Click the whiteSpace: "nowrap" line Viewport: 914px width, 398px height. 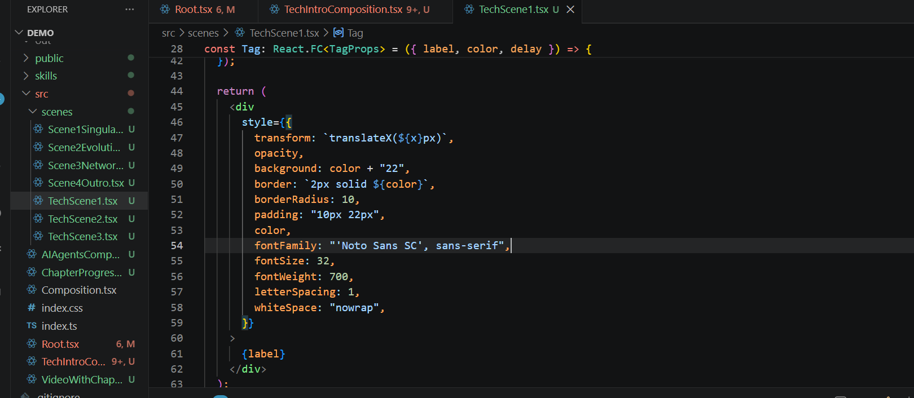(x=319, y=307)
